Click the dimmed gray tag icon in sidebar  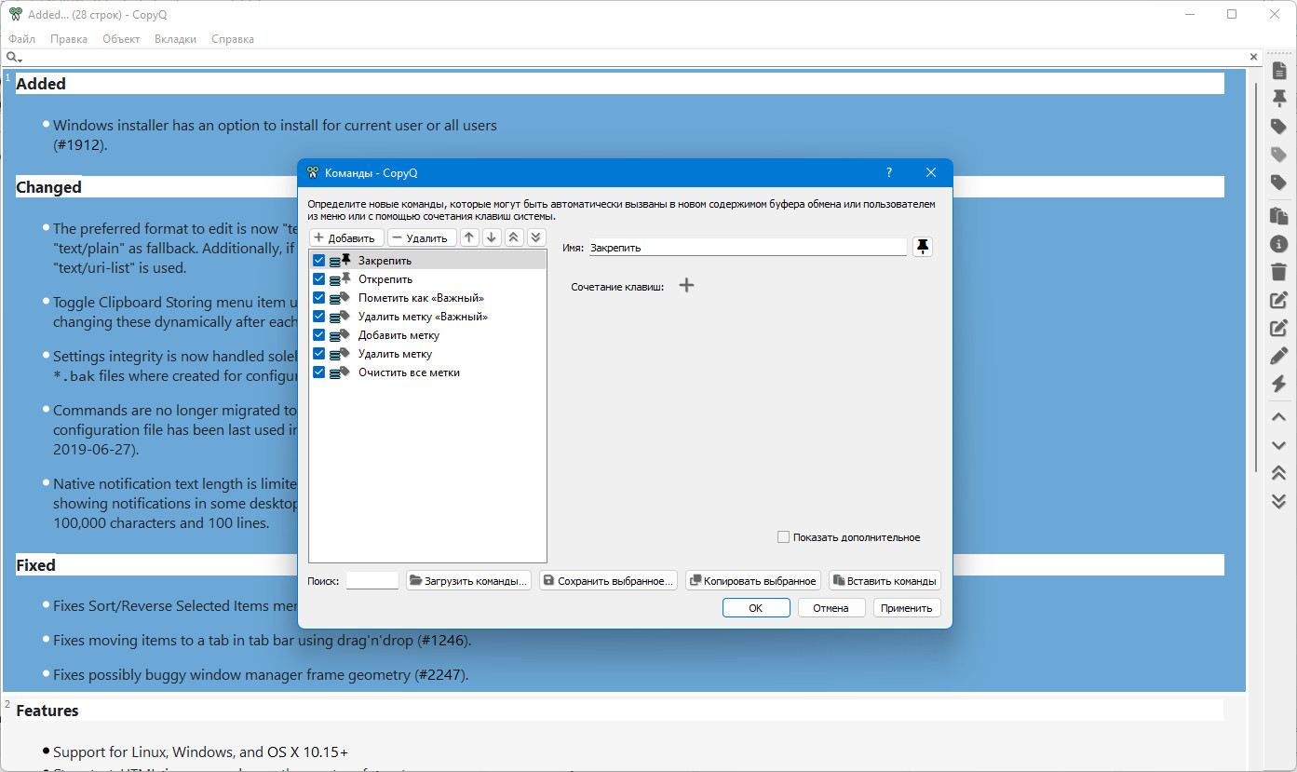pyautogui.click(x=1278, y=155)
